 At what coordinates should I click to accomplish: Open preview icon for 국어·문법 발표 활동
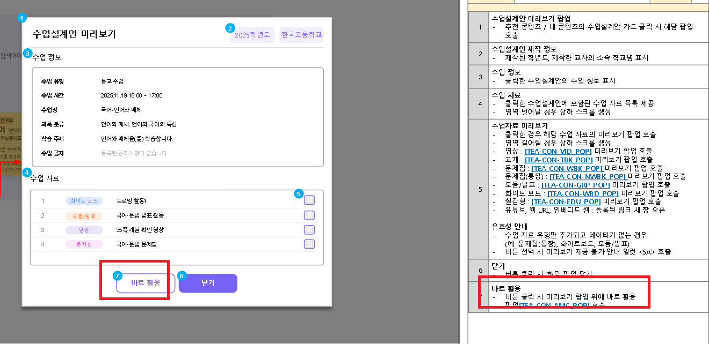click(309, 215)
